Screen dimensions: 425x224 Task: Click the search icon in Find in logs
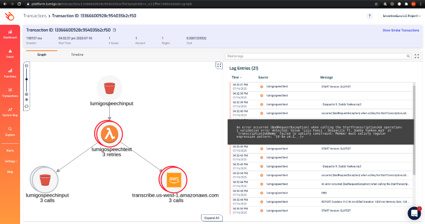pyautogui.click(x=408, y=56)
